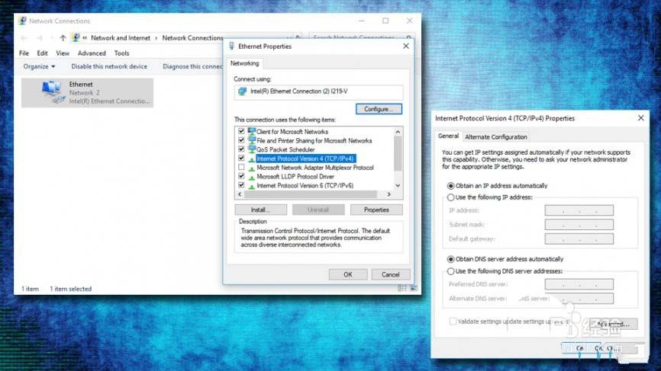Open the File menu
The image size is (661, 371).
[24, 53]
